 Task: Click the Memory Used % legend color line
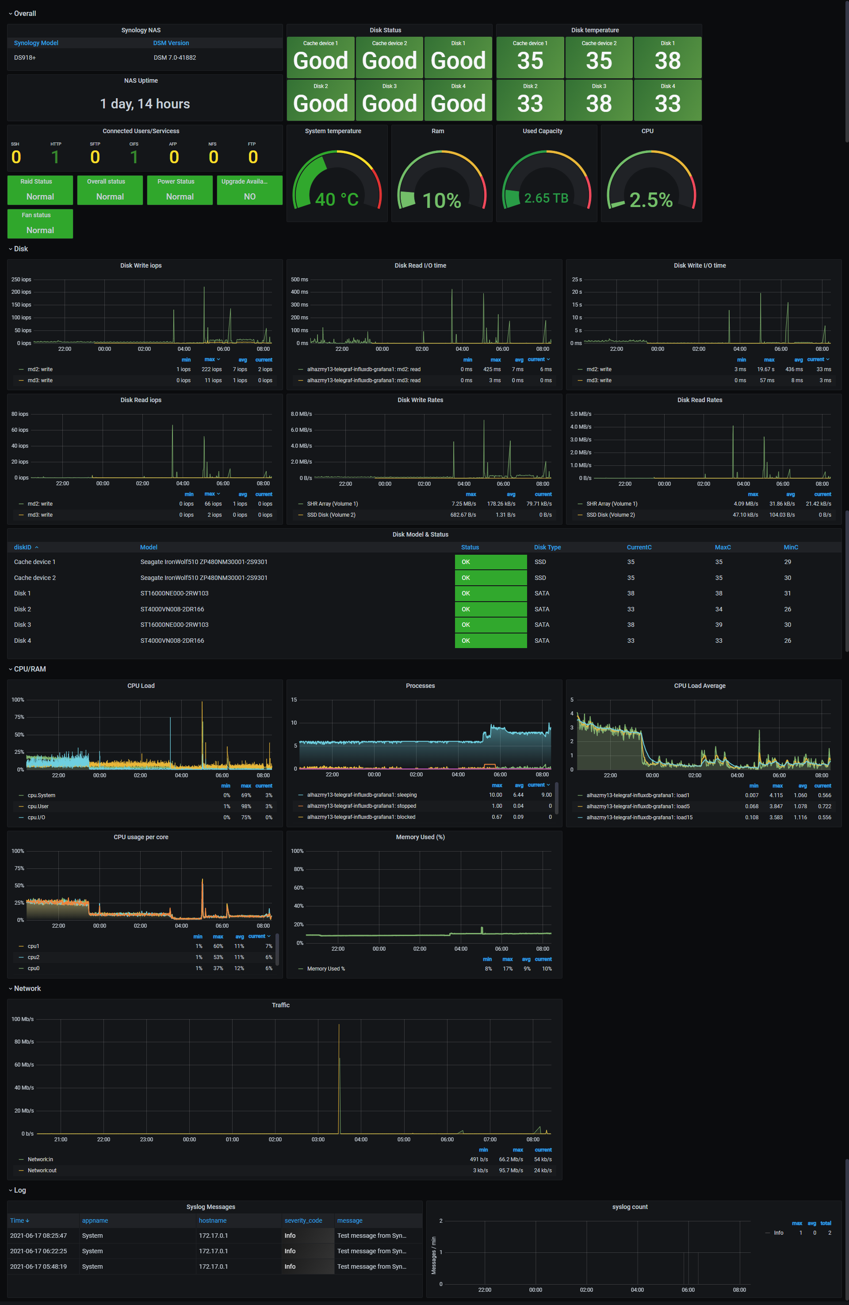point(300,969)
